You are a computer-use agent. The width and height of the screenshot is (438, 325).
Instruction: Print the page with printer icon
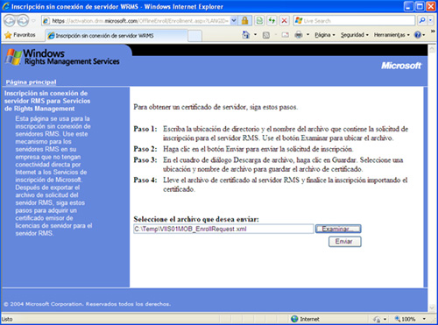299,35
